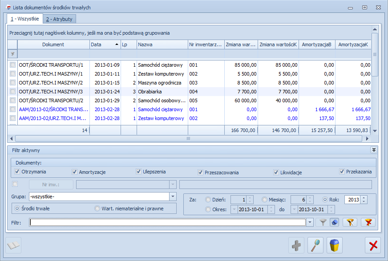Select Miesiąc period radio button
Screen dimensions: 388x261
pos(264,200)
